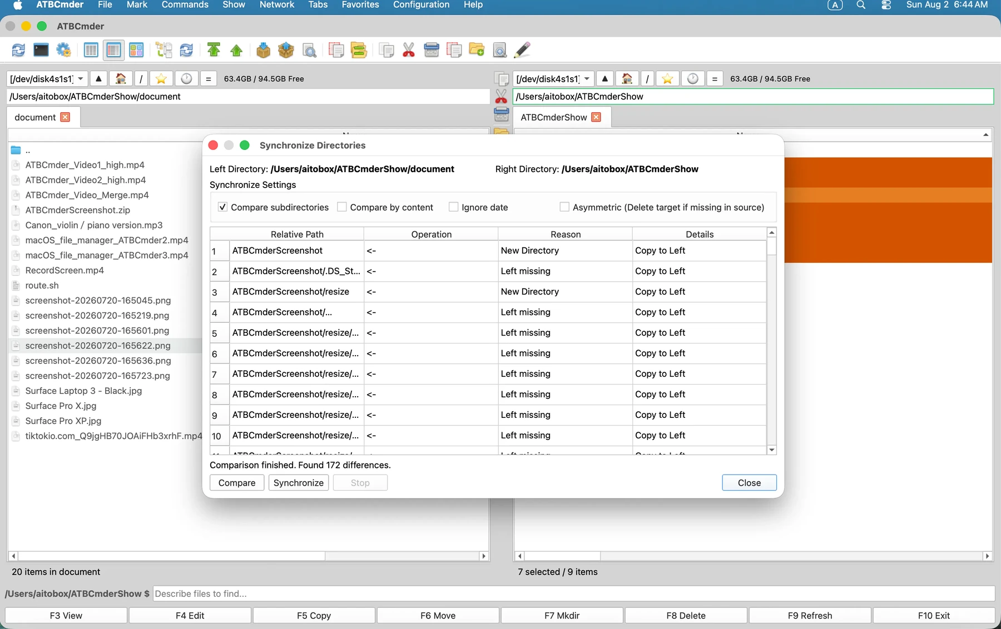This screenshot has height=629, width=1001.
Task: Click the unpack archive box icon
Action: point(286,50)
